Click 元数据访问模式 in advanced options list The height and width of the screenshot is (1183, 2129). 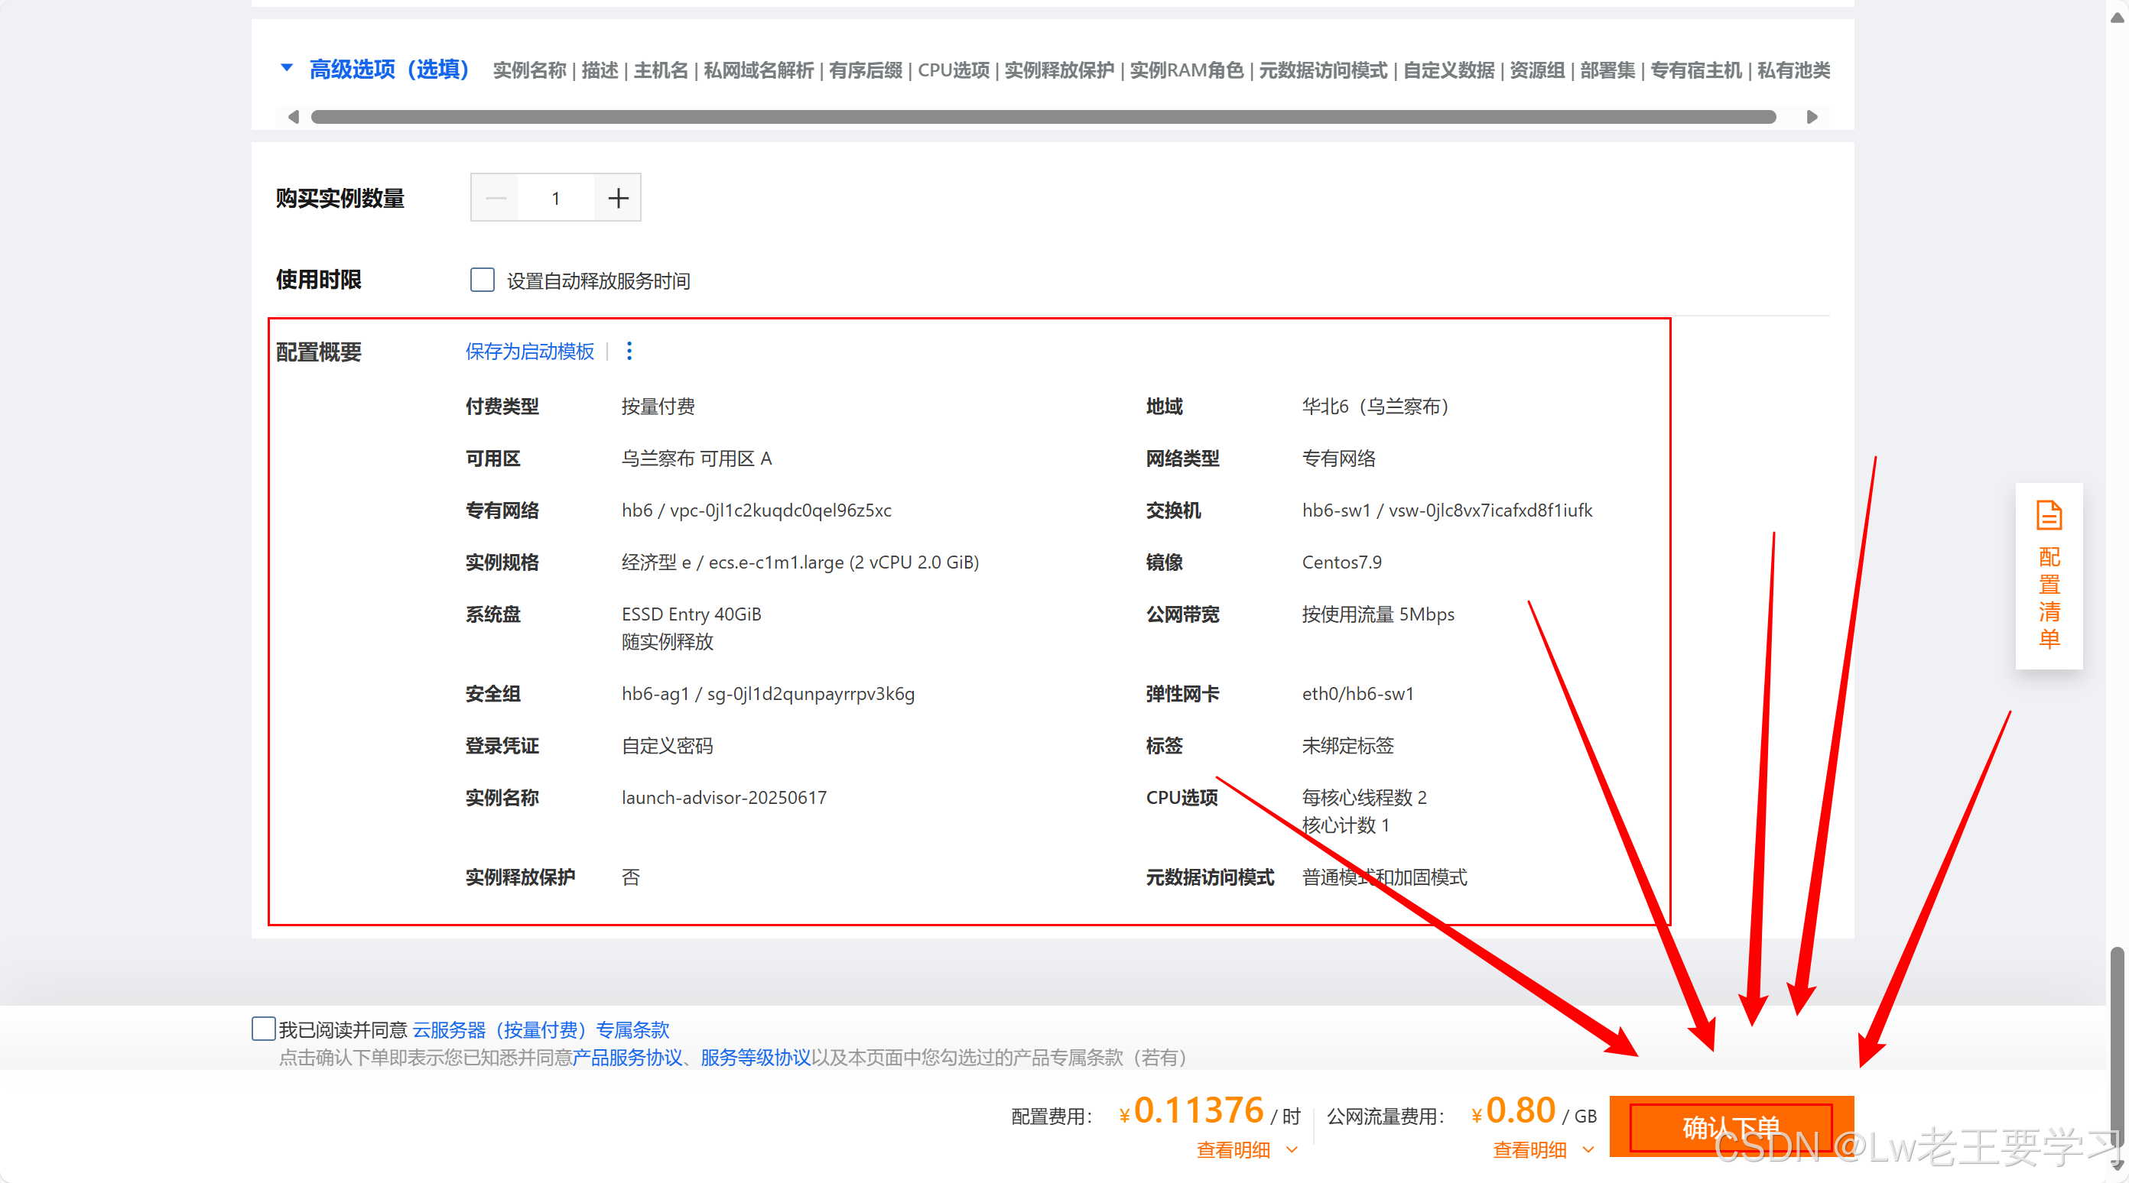click(1323, 70)
